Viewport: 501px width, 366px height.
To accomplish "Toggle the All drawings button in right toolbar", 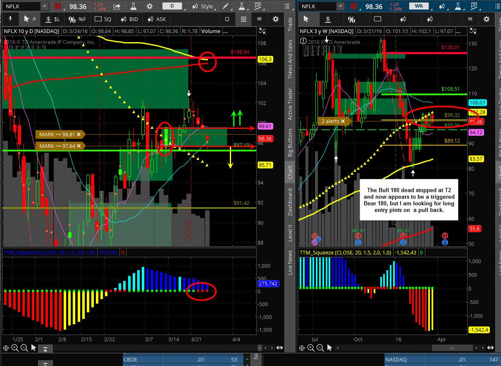I will point(470,19).
